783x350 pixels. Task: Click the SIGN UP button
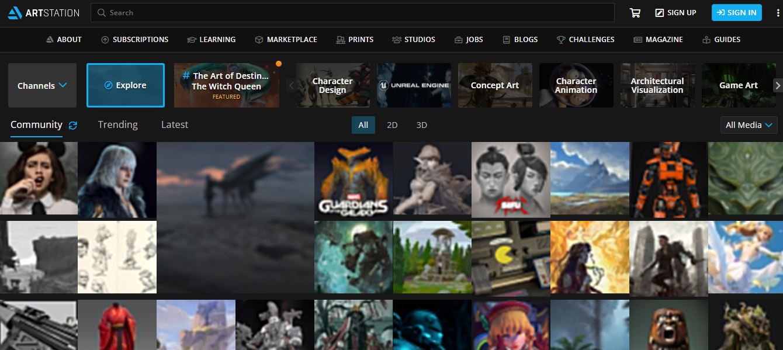(675, 12)
